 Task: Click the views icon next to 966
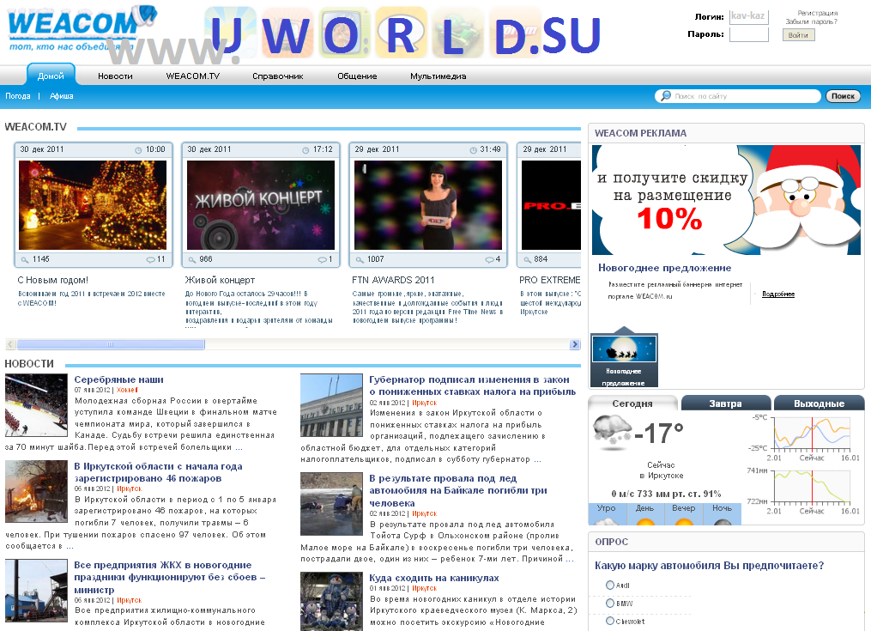click(x=192, y=259)
